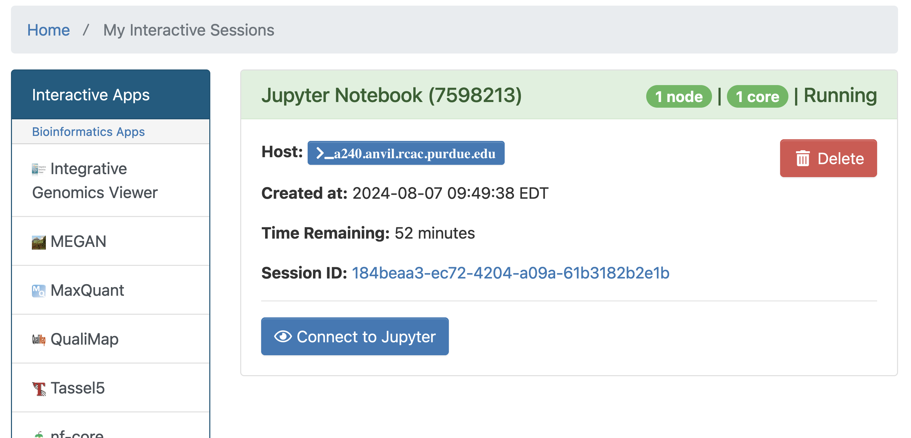Click the QualiMap logo icon
Image resolution: width=911 pixels, height=438 pixels.
tap(38, 339)
